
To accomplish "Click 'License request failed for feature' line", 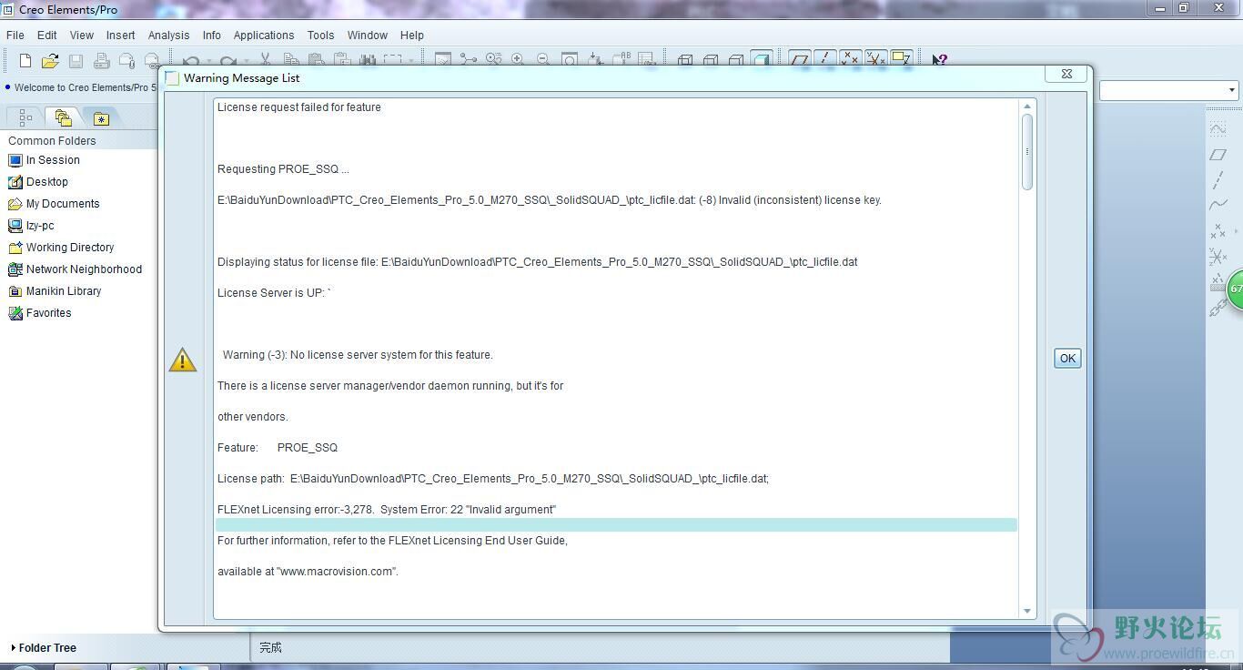I will [x=299, y=107].
